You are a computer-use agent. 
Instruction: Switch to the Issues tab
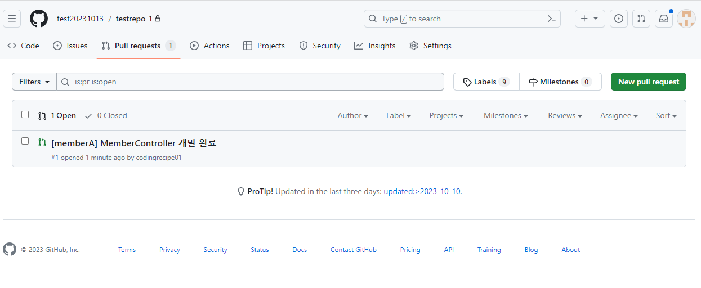tap(70, 46)
